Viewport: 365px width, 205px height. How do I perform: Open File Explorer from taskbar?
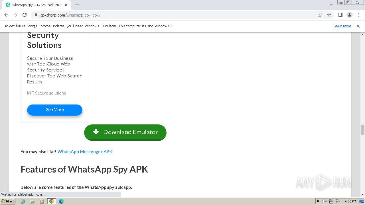coord(32,201)
